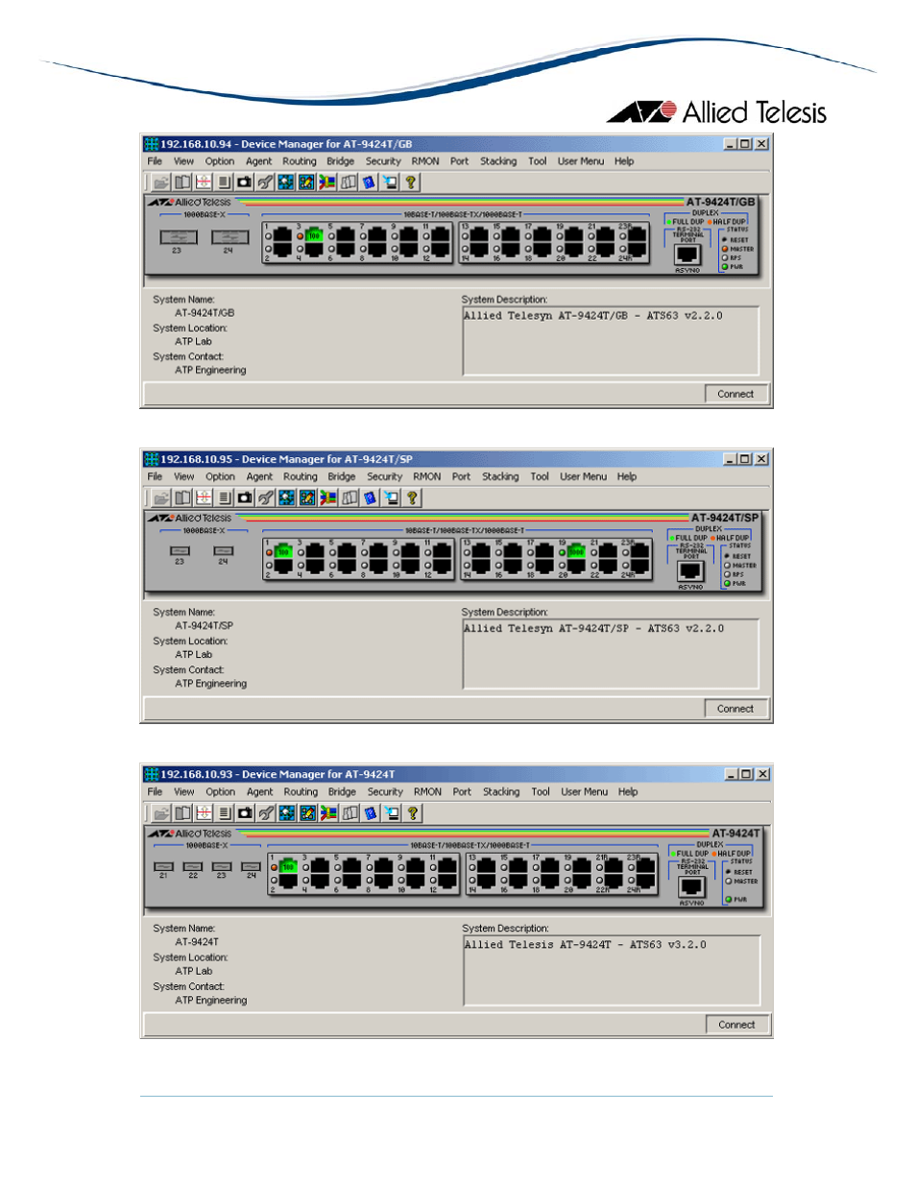Select SFP slot 21 in 192.168.10.93 window

164,866
